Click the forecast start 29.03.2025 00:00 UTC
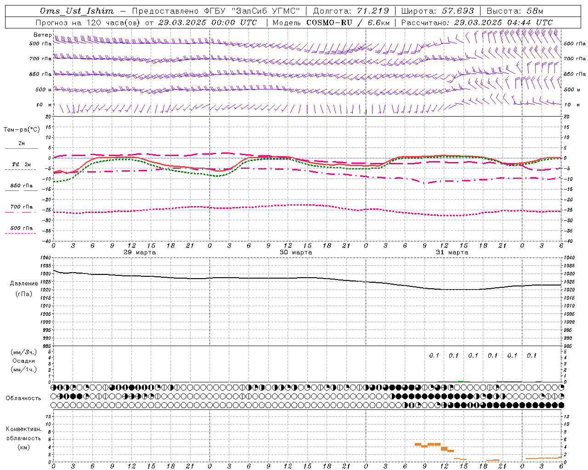 (207, 22)
